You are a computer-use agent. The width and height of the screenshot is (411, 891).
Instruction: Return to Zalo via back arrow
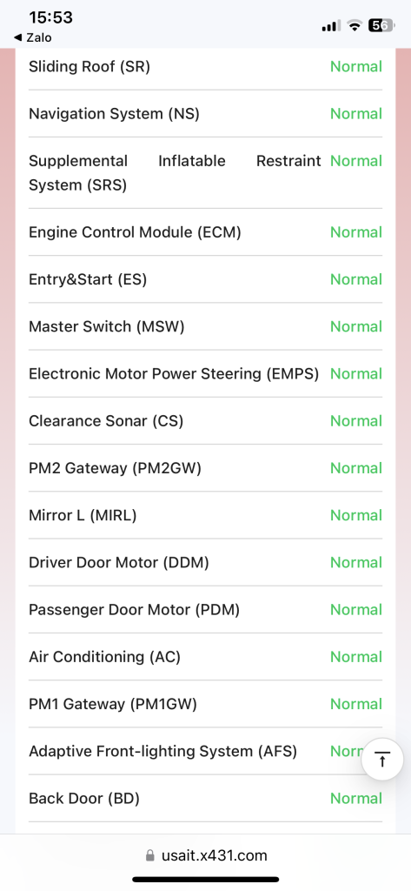[x=32, y=38]
